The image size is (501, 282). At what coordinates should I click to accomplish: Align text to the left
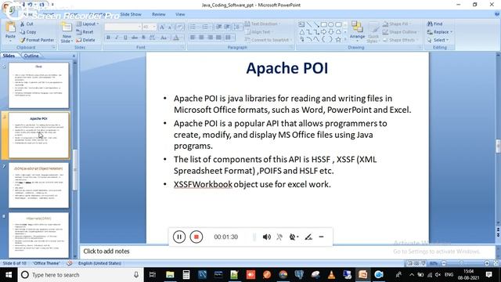pyautogui.click(x=193, y=38)
